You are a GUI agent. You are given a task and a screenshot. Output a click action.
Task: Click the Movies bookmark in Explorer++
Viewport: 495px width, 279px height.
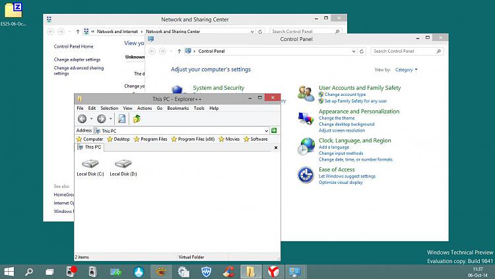pos(229,139)
